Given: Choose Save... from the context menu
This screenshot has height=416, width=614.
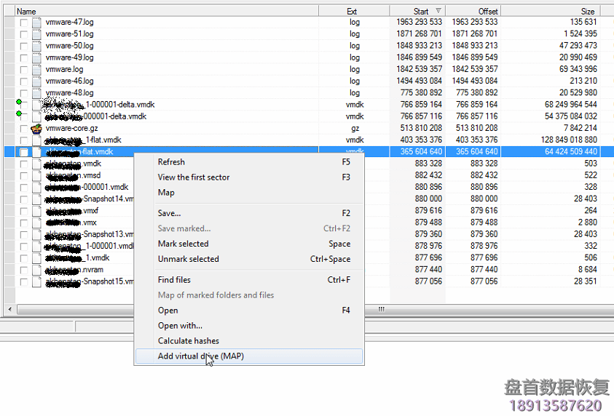Looking at the screenshot, I should pyautogui.click(x=249, y=213).
